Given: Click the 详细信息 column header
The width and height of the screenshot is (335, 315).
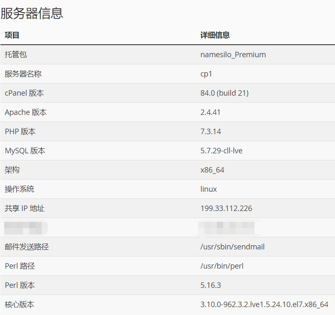Looking at the screenshot, I should (215, 35).
